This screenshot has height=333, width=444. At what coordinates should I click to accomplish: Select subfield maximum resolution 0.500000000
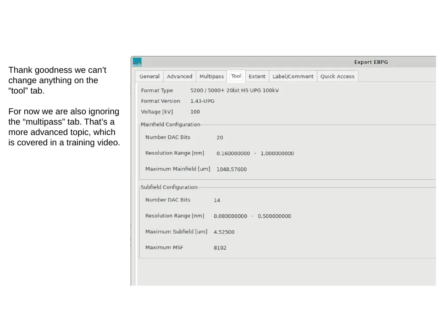274,216
